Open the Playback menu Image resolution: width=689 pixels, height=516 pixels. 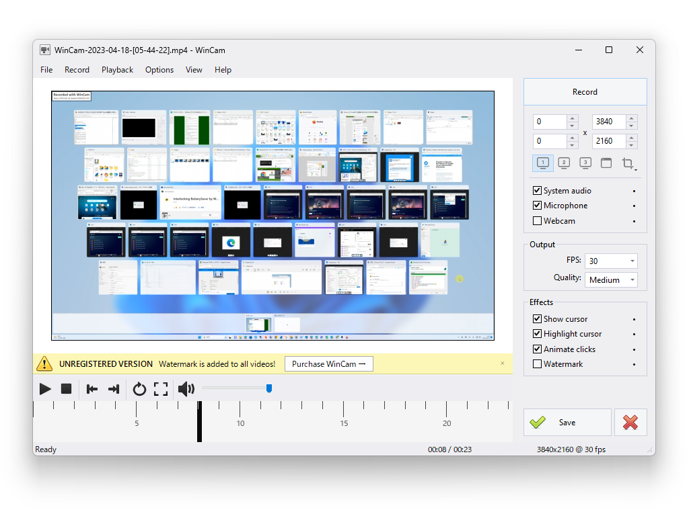coord(117,69)
